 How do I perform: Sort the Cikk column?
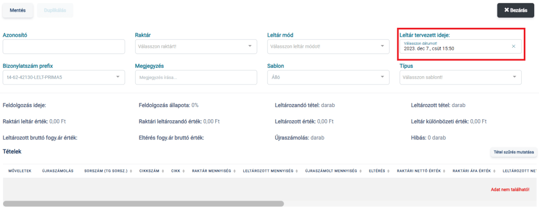point(178,171)
